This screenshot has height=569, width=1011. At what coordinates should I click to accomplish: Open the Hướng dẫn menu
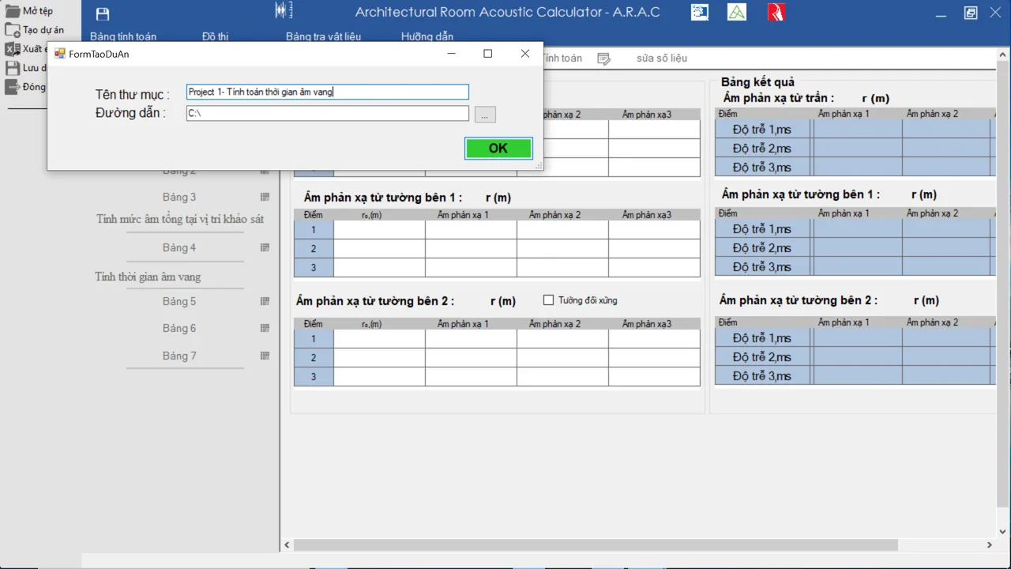[x=427, y=37]
